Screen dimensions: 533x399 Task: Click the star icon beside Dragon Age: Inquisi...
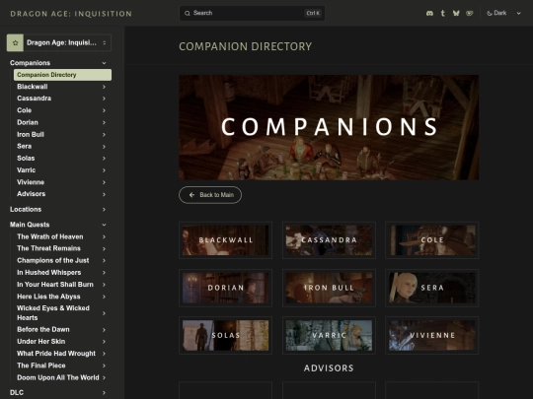[x=15, y=42]
